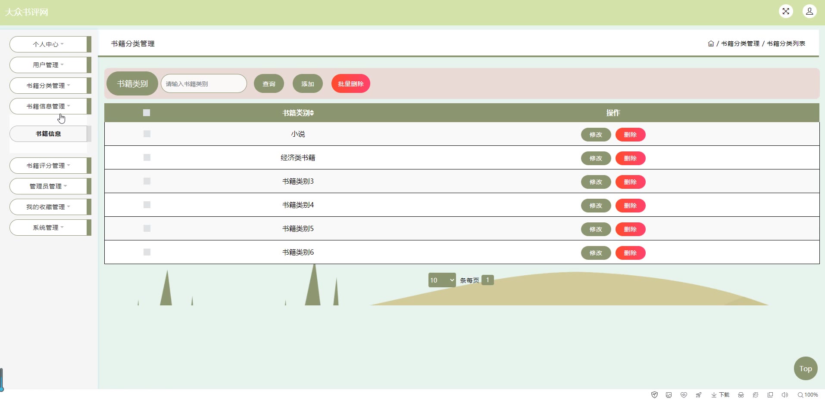This screenshot has height=400, width=825.
Task: Select the 书籍类别5 row checkbox
Action: (147, 228)
